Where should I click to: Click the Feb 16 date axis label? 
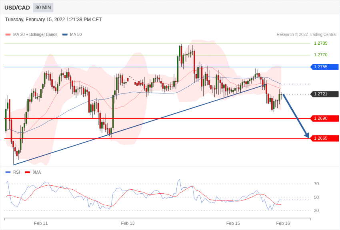[x=283, y=223]
